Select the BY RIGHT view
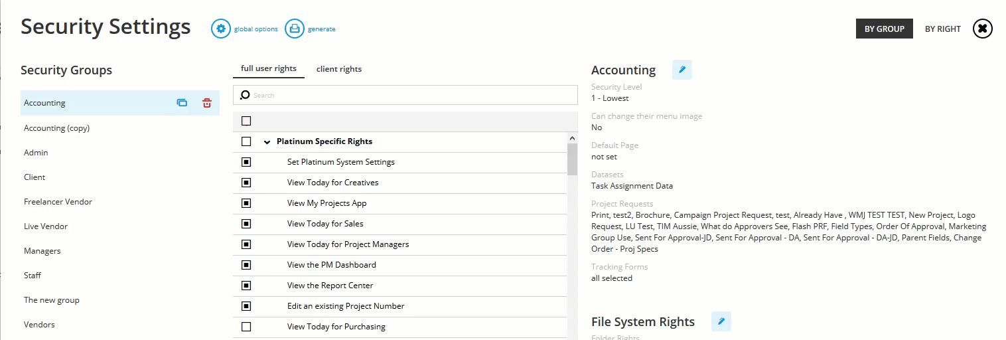 coord(943,29)
